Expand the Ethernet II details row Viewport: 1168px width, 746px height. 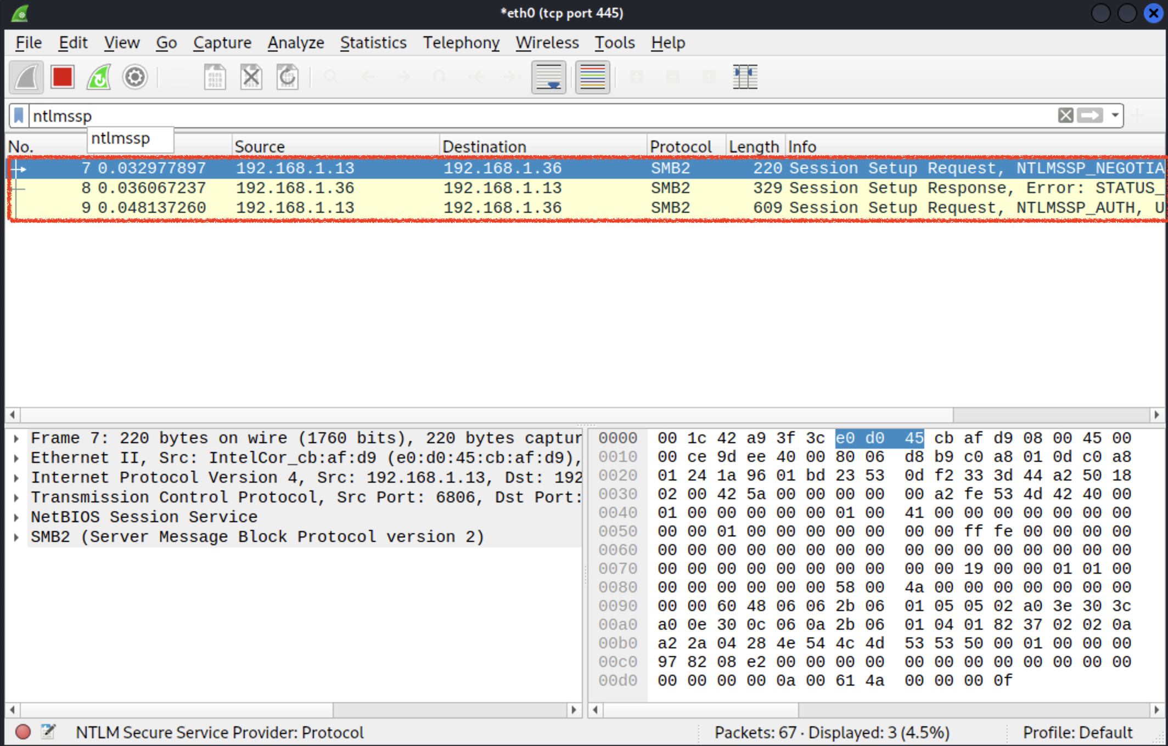(x=16, y=458)
